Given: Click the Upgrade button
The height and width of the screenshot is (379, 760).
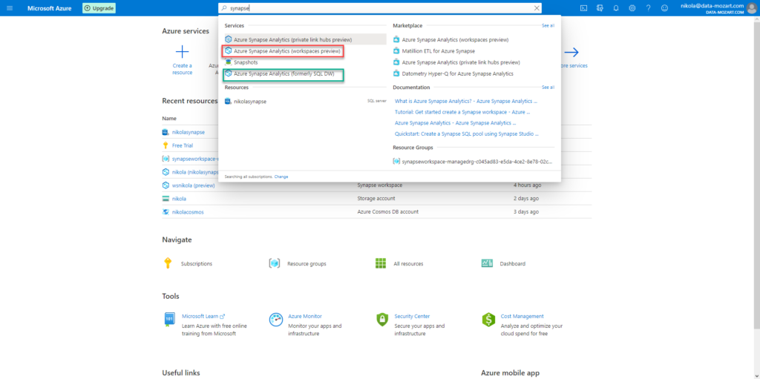Looking at the screenshot, I should 99,8.
